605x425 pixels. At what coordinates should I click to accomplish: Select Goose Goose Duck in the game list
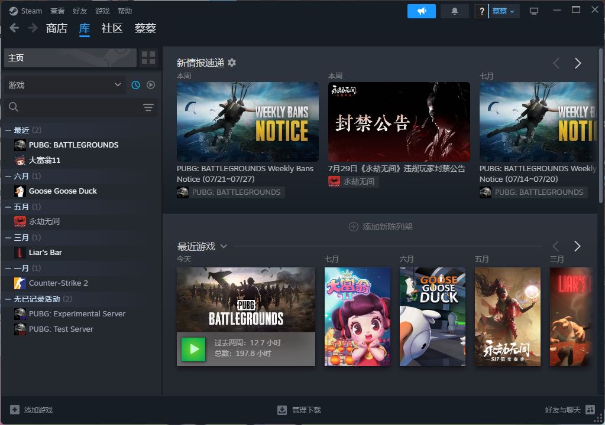(x=63, y=191)
